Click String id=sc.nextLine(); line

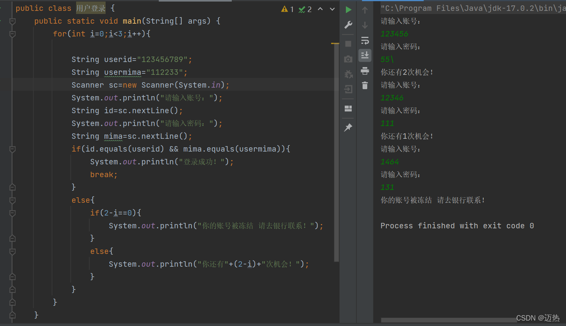(x=127, y=110)
